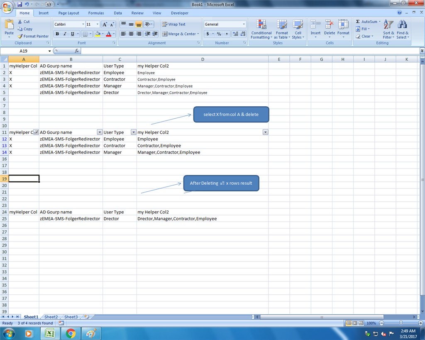Apply Accounting Number Format
Screen dimensions: 425x340
(x=208, y=34)
